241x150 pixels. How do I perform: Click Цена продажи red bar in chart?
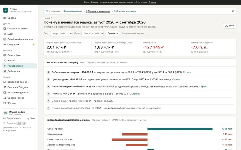click(135, 134)
